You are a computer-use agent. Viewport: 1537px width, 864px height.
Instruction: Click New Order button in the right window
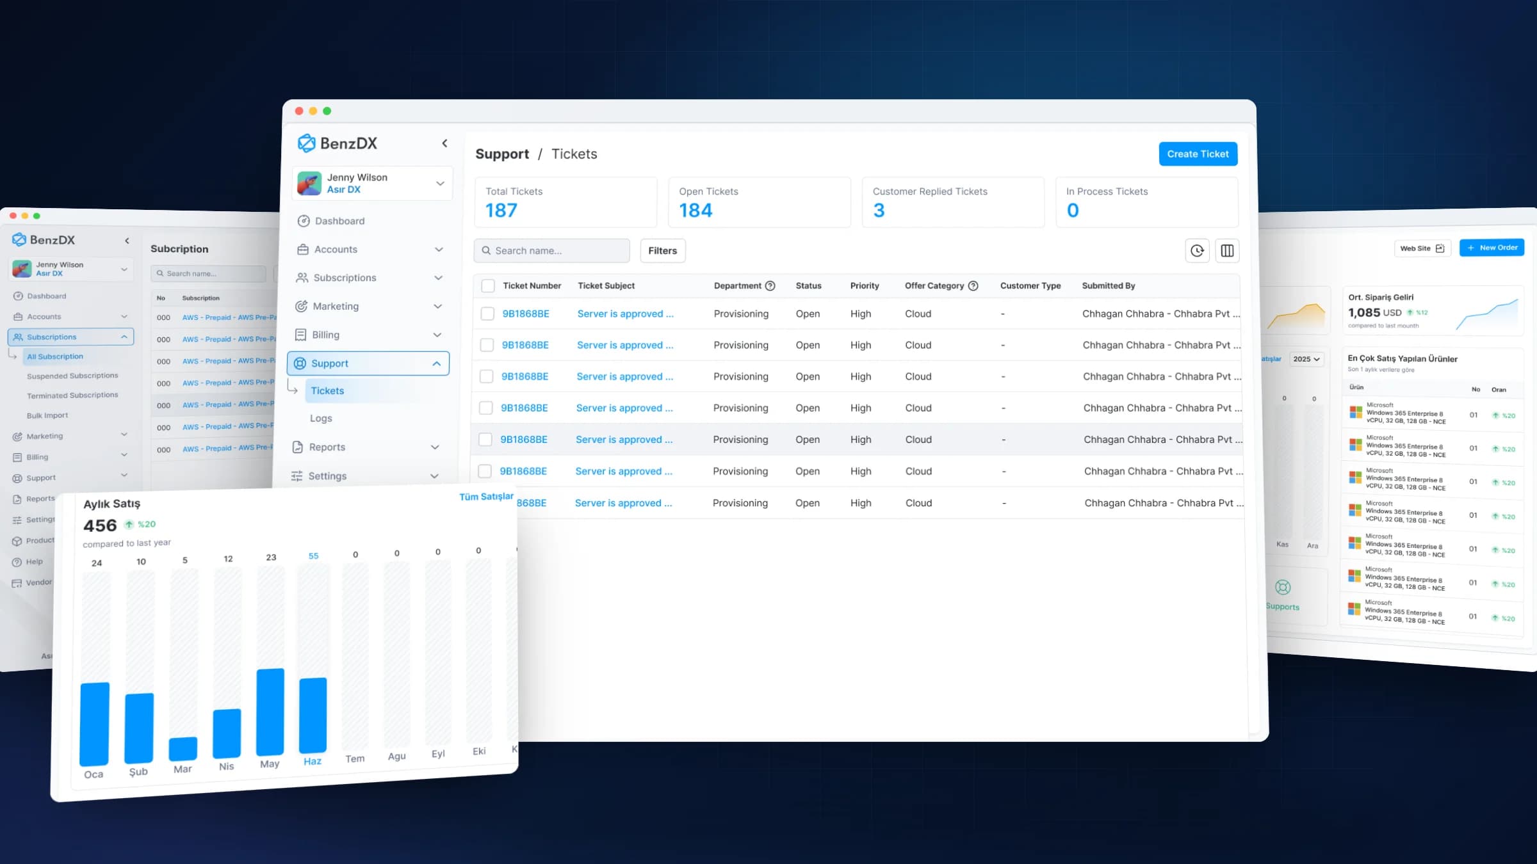[x=1492, y=248]
